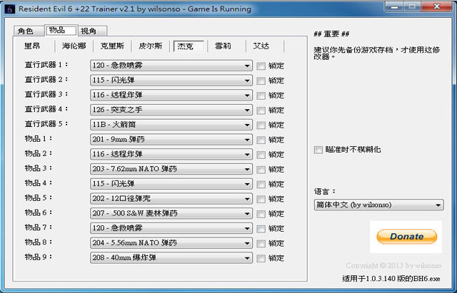Enable 锁定 checkbox for 物品 1
The image size is (457, 293).
[x=261, y=140]
